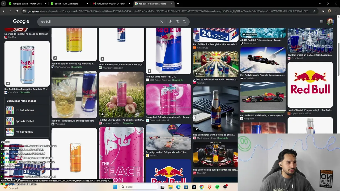Viewport: 340px width, 191px height.
Task: Open 'Red Bull Energy Drink Botella de cristal' link
Action: [x=214, y=135]
